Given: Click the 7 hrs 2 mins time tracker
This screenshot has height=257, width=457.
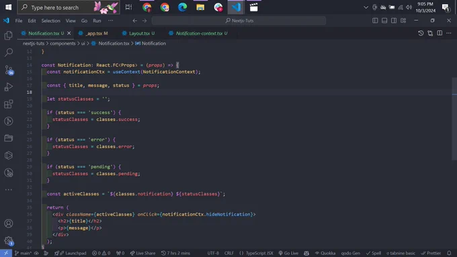Looking at the screenshot, I should click(x=176, y=253).
